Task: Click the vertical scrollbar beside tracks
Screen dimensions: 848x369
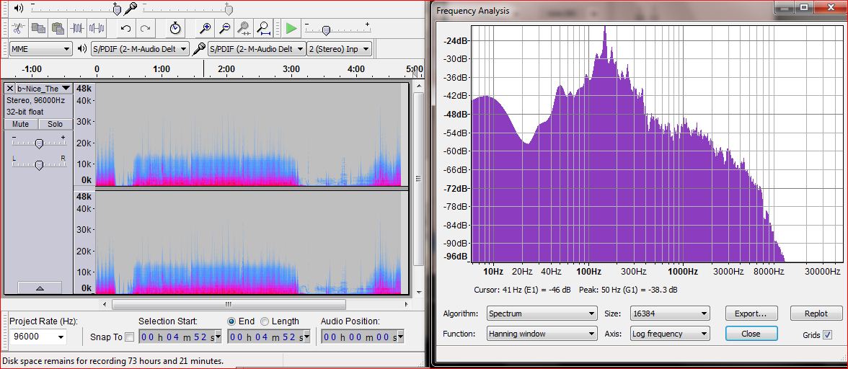Action: [418, 179]
